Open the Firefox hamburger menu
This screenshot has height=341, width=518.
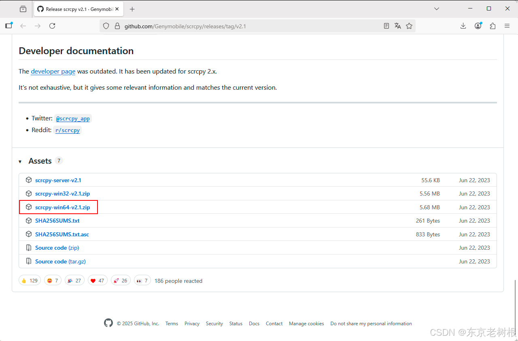click(507, 26)
